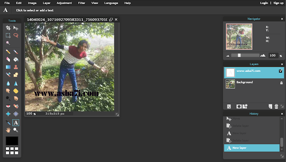Activate the Clone Stamp tool
This screenshot has height=162, width=286.
coord(16,67)
